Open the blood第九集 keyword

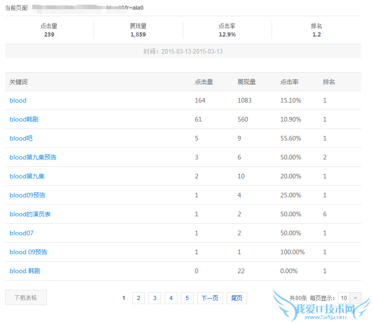point(27,176)
